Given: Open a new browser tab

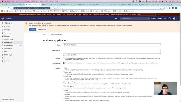Looking at the screenshot, I should click(x=172, y=5).
